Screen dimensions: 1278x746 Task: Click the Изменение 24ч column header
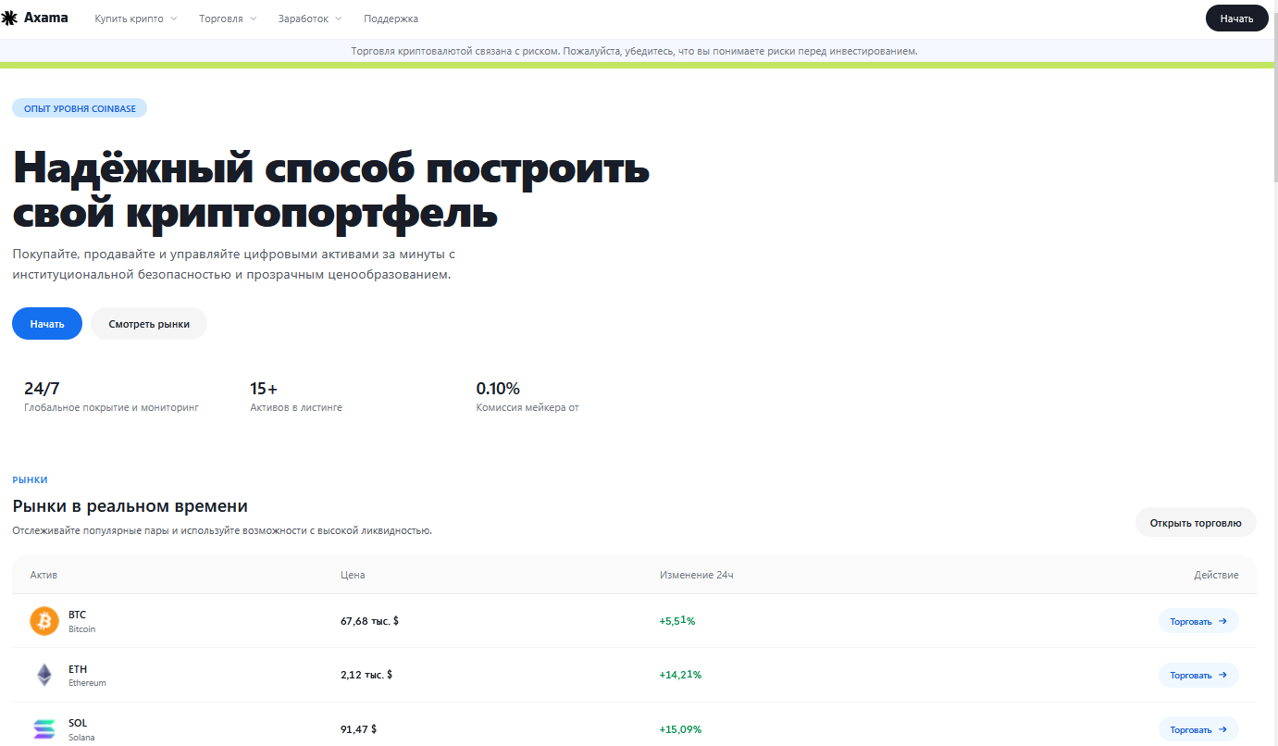[696, 575]
